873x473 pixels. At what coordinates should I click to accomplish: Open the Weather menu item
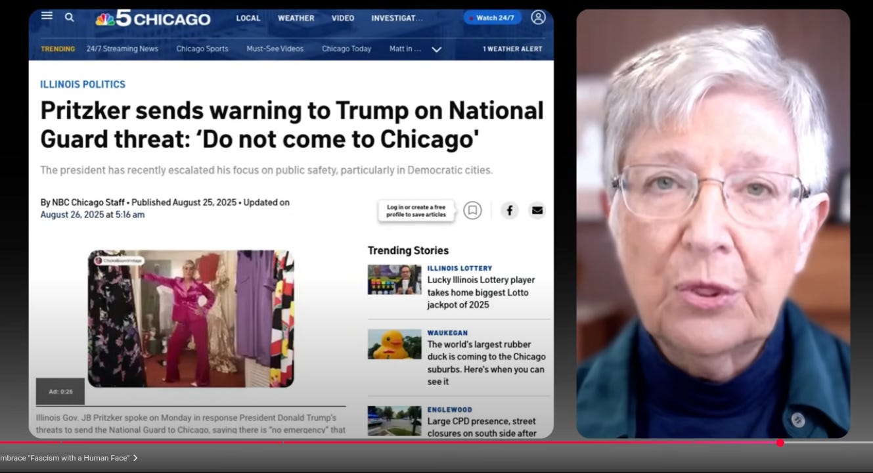coord(296,18)
